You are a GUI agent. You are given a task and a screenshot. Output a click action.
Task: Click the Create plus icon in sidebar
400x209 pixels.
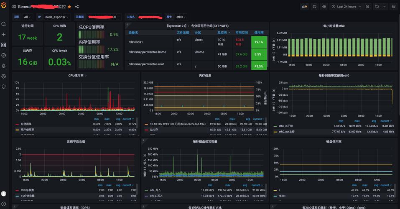[4, 34]
